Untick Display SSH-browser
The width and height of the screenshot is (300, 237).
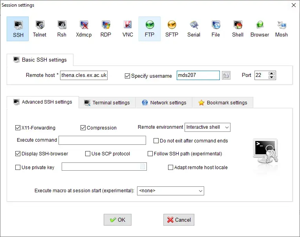[x=18, y=154]
